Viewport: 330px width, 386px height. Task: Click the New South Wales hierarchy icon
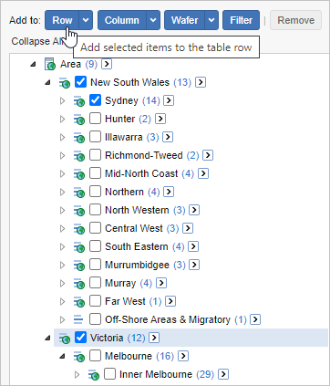point(65,82)
